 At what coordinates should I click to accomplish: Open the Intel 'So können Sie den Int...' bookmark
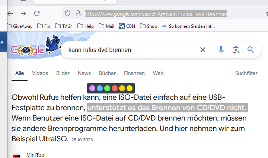coord(188,26)
